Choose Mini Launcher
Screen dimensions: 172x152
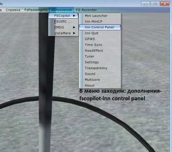pyautogui.click(x=100, y=16)
